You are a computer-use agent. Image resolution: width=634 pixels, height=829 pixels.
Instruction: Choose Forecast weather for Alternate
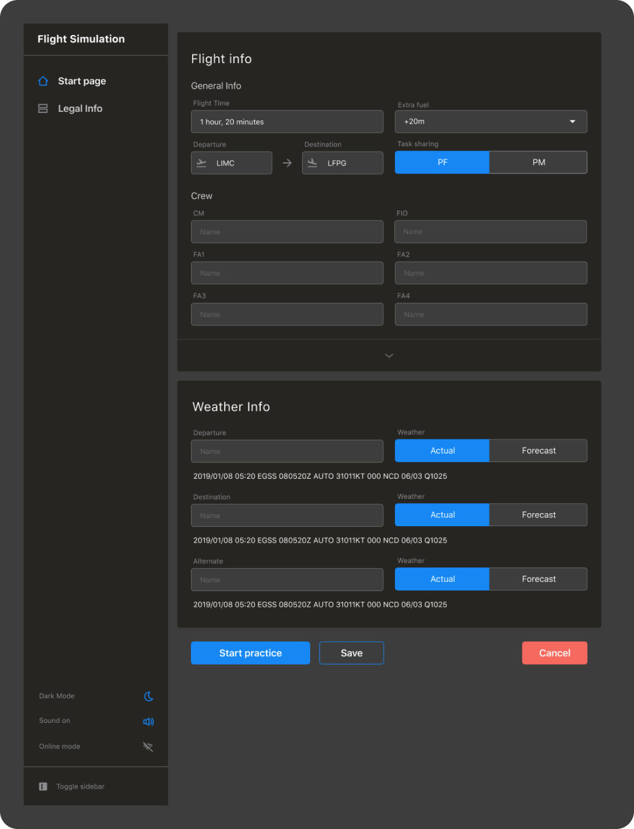(x=539, y=579)
